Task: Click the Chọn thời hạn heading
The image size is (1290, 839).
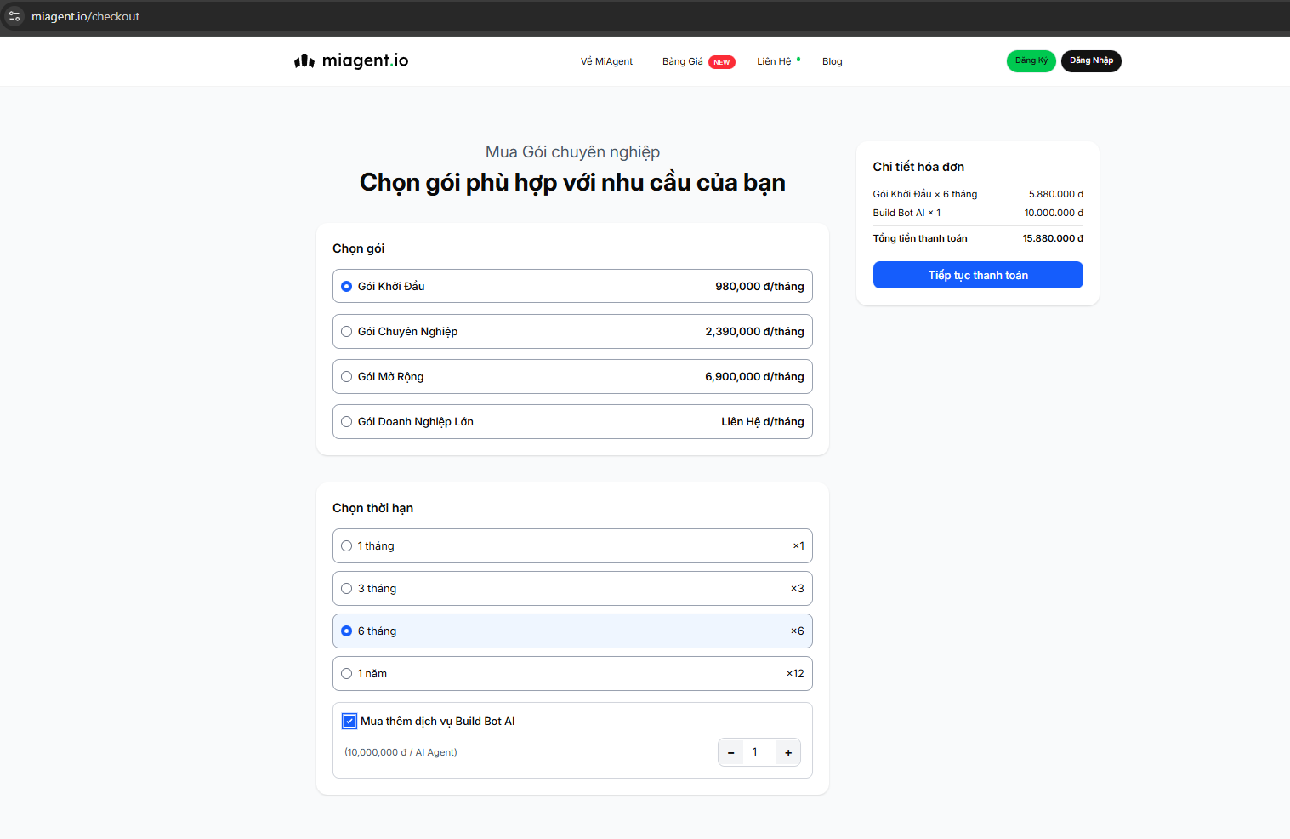Action: tap(372, 508)
